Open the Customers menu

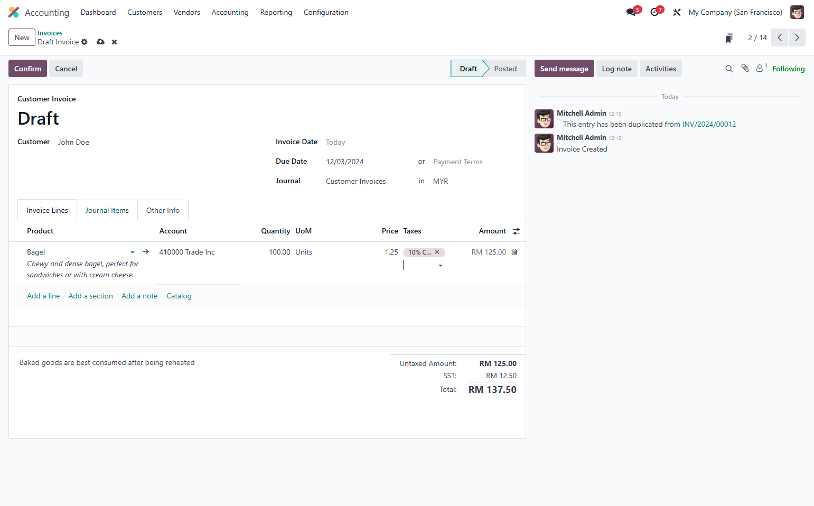(145, 12)
